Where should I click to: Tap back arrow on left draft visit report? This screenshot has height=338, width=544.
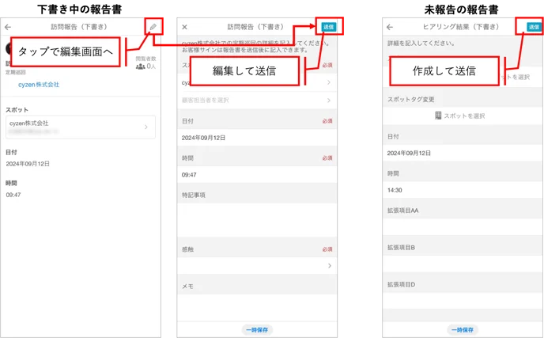tap(8, 27)
